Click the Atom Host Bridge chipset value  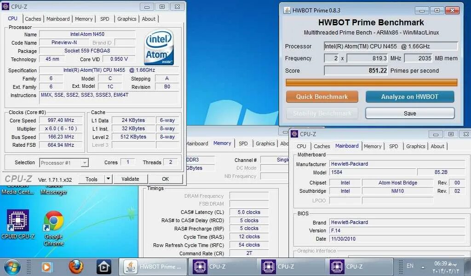398,183
